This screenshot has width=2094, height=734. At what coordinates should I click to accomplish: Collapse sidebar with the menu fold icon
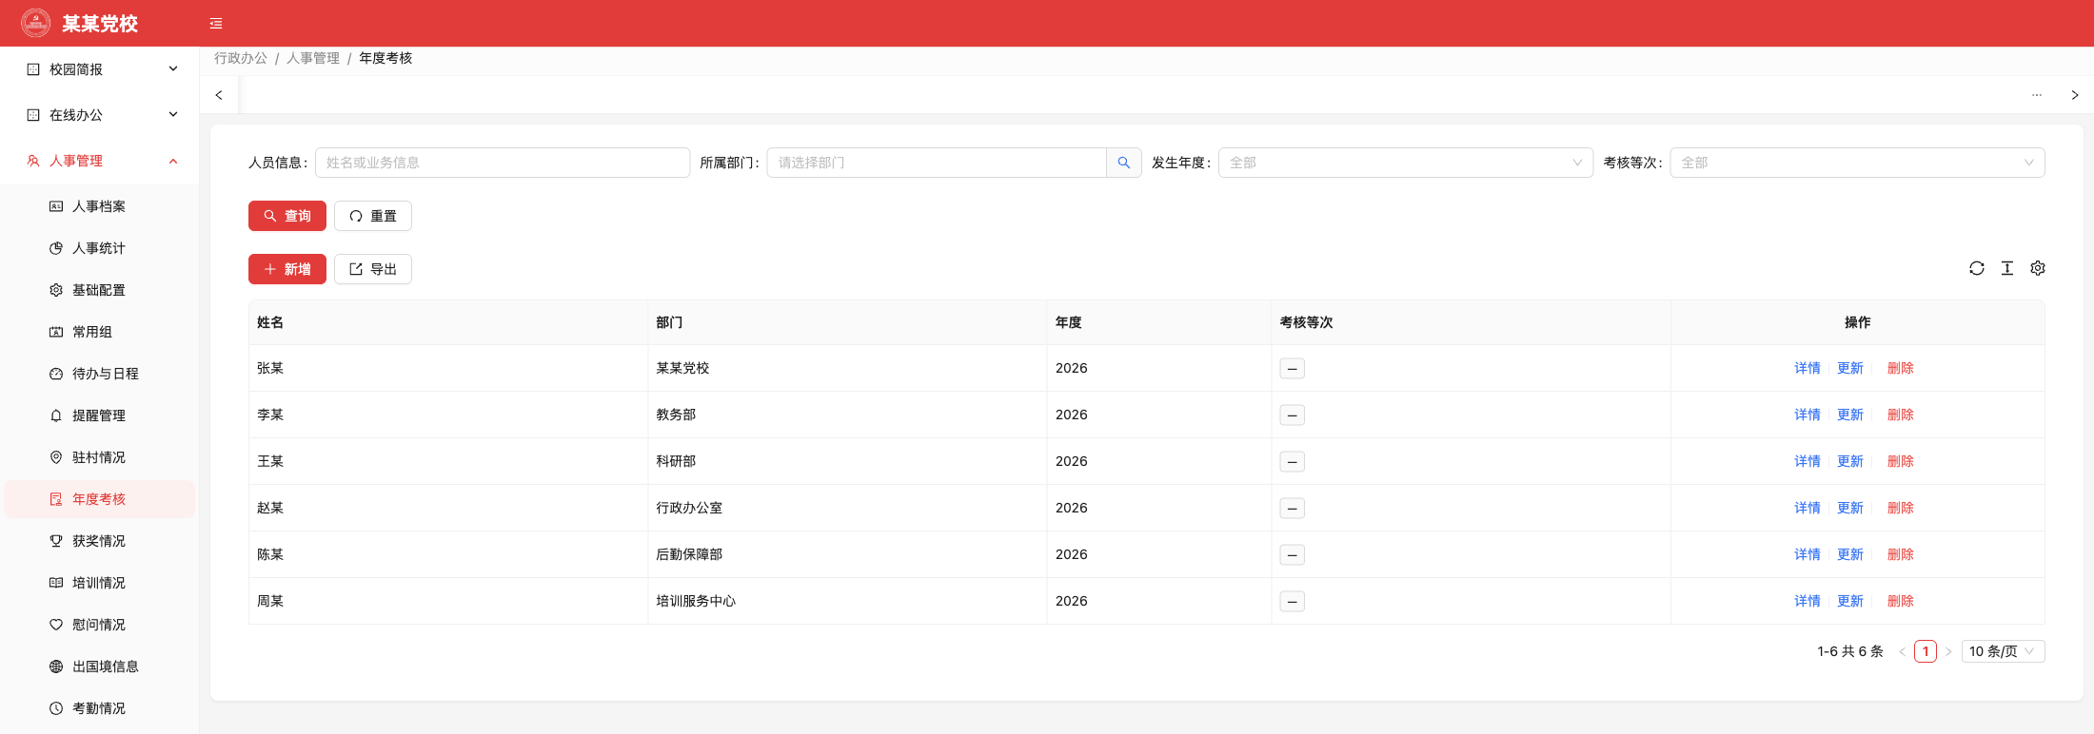point(216,24)
